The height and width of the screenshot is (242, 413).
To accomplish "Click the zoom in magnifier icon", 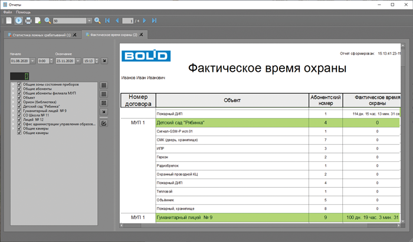I will pyautogui.click(x=97, y=21).
